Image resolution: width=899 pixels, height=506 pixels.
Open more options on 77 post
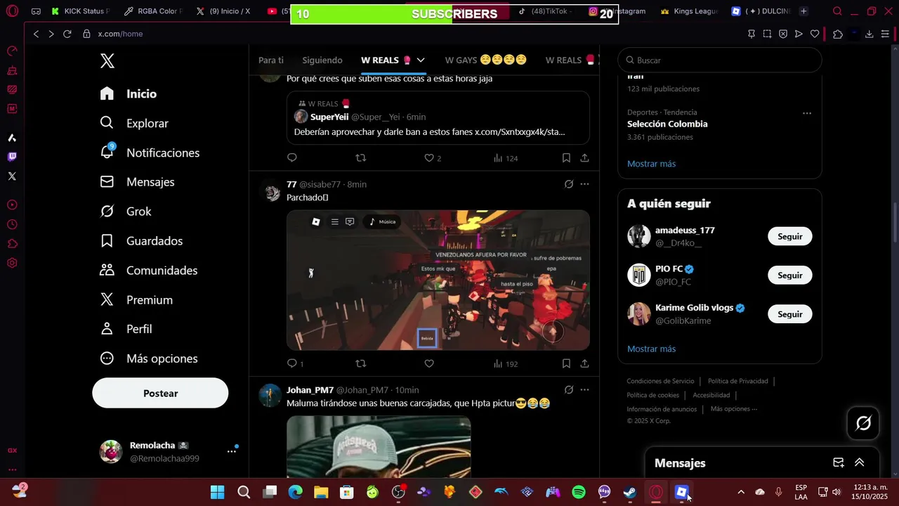click(x=584, y=184)
